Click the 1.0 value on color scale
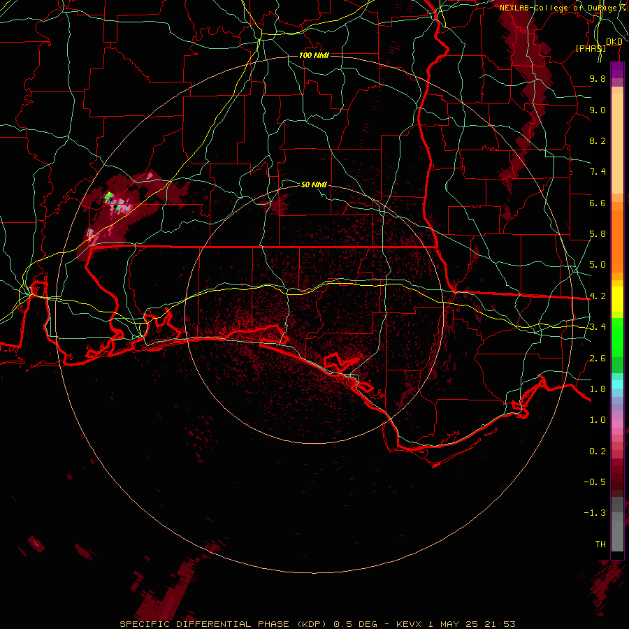Screen dimensions: 629x629 (598, 420)
